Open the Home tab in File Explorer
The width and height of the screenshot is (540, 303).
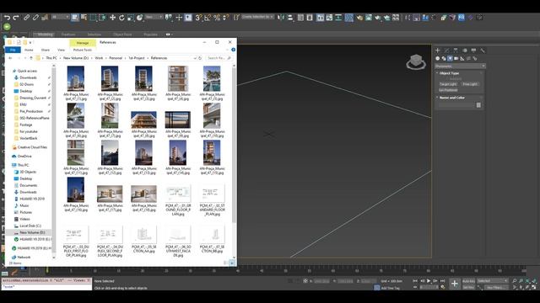point(29,50)
